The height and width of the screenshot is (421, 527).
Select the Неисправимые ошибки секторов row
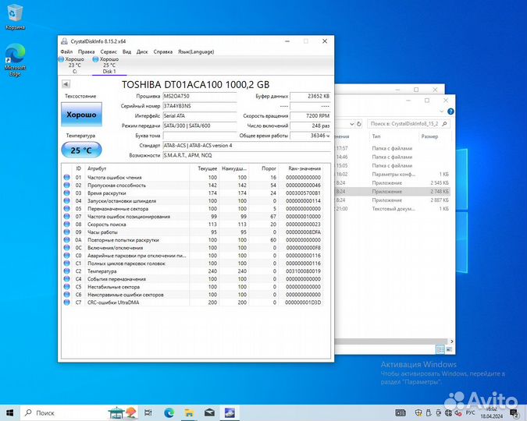click(192, 295)
